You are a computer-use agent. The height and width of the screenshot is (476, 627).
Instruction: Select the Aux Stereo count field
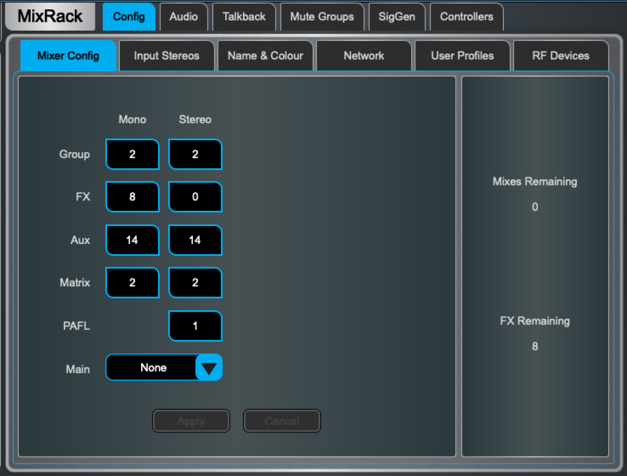[195, 240]
